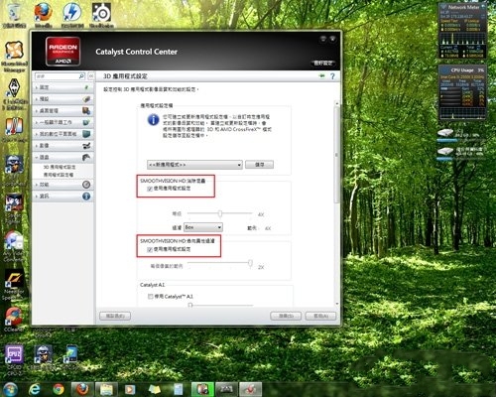Screen dimensions: 496x397
Task: Open the help question mark icon
Action: pyautogui.click(x=332, y=76)
